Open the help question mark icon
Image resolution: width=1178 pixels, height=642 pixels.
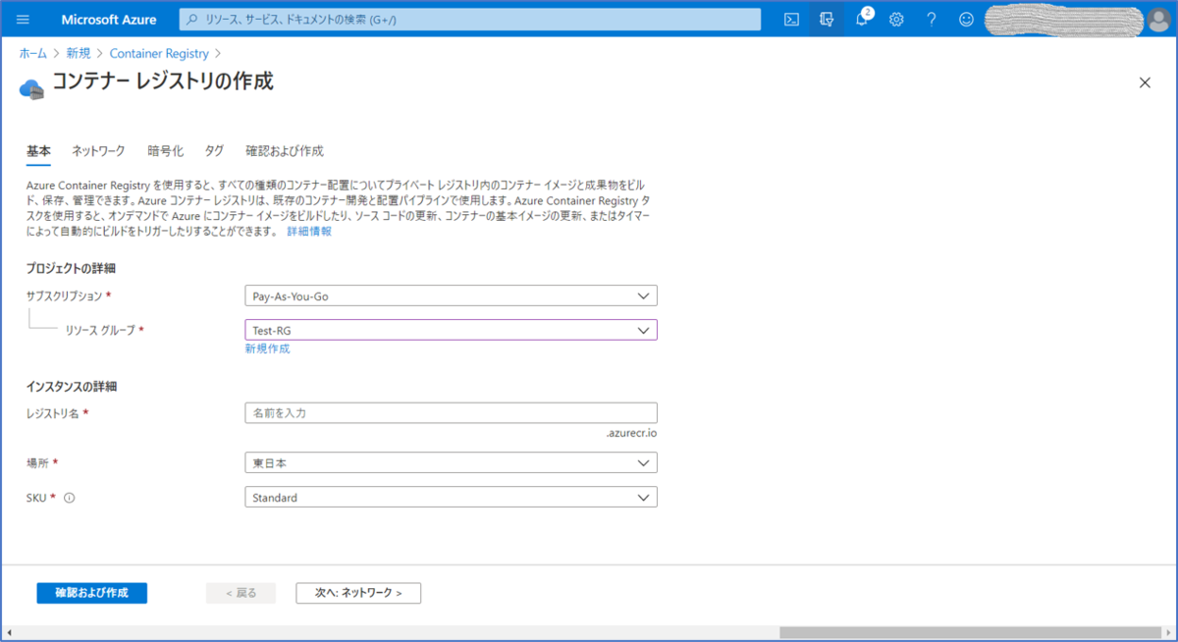click(x=932, y=20)
